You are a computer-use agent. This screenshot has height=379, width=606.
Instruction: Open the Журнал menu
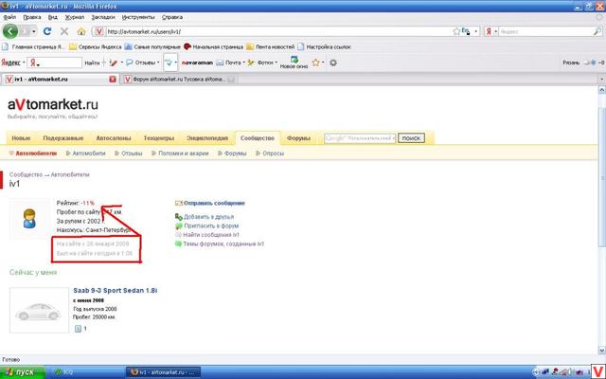point(74,17)
